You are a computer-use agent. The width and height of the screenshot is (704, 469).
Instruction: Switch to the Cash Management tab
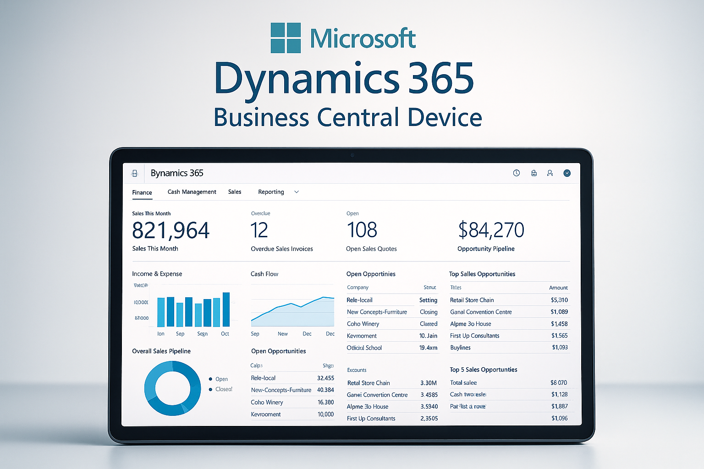[192, 191]
